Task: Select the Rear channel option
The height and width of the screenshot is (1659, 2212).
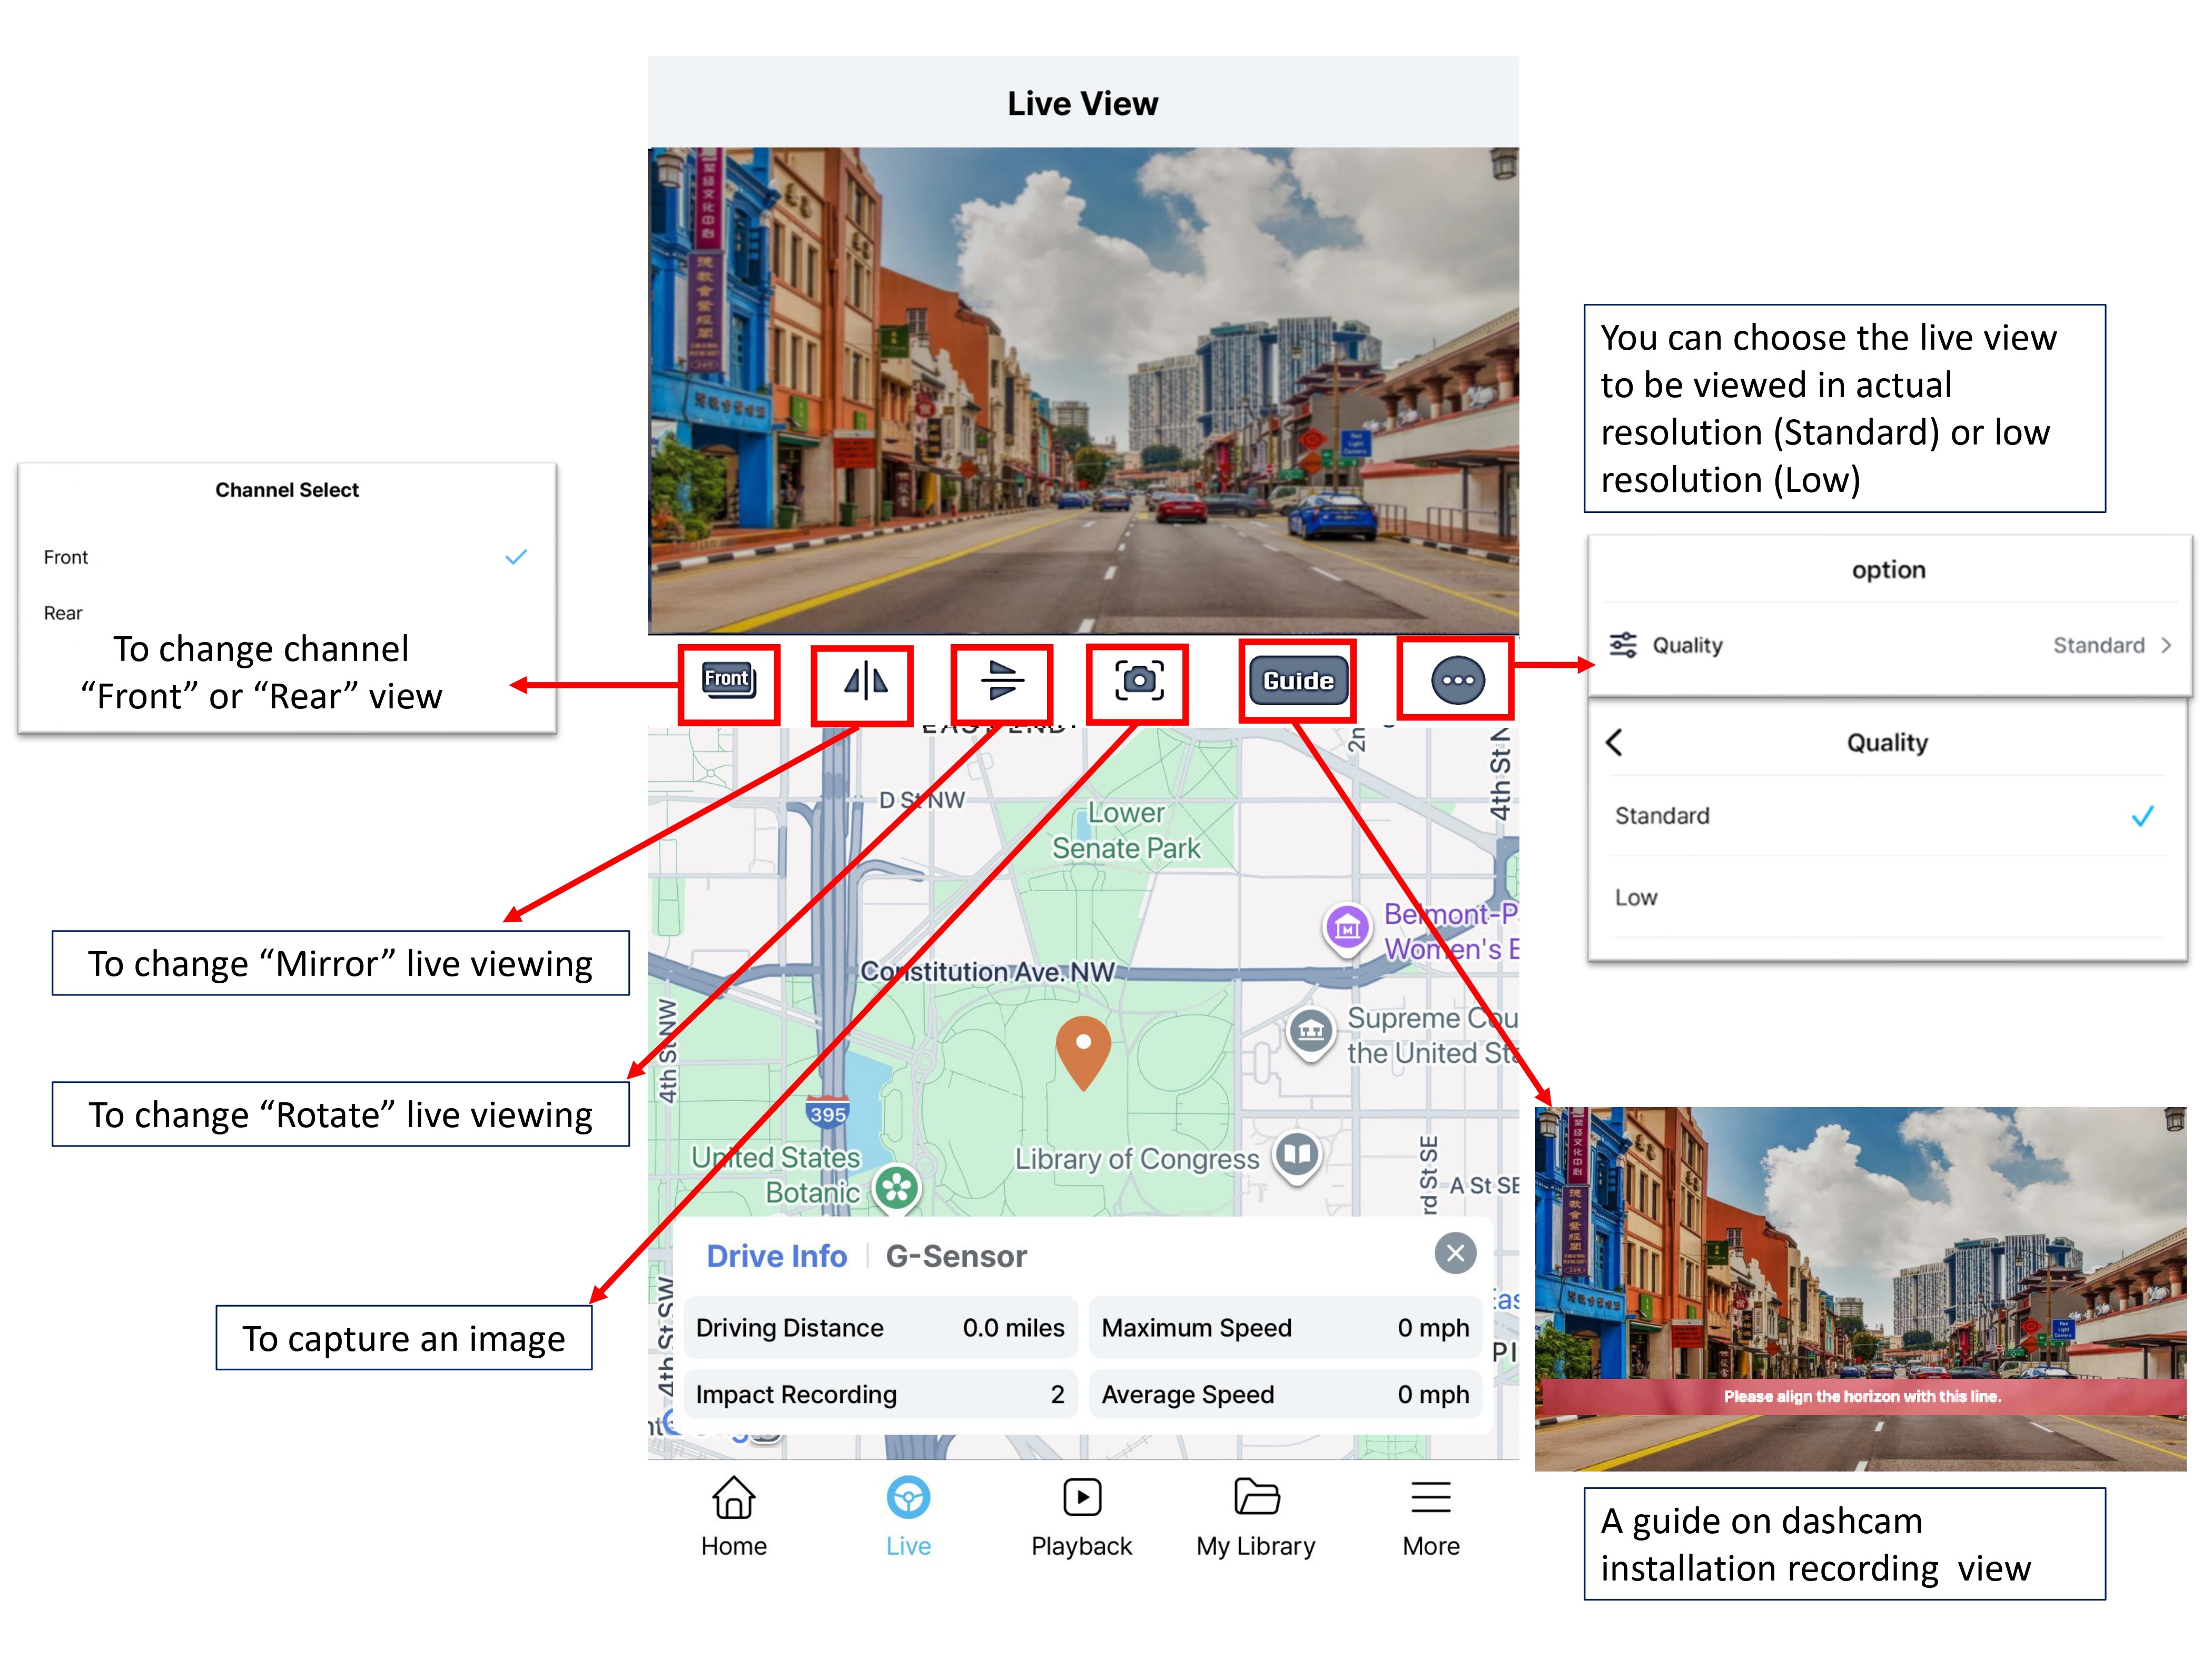Action: [x=64, y=613]
